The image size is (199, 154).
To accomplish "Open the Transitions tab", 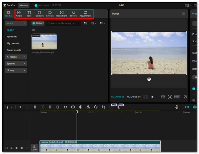I will click(62, 14).
